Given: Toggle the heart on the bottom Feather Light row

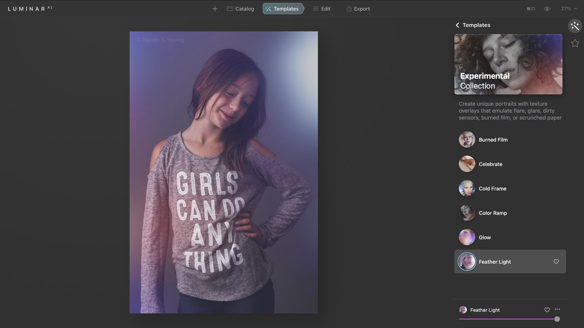Looking at the screenshot, I should (x=547, y=310).
